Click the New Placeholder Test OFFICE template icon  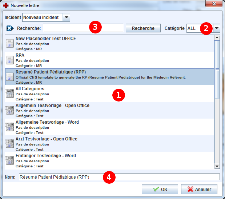[x=10, y=44]
